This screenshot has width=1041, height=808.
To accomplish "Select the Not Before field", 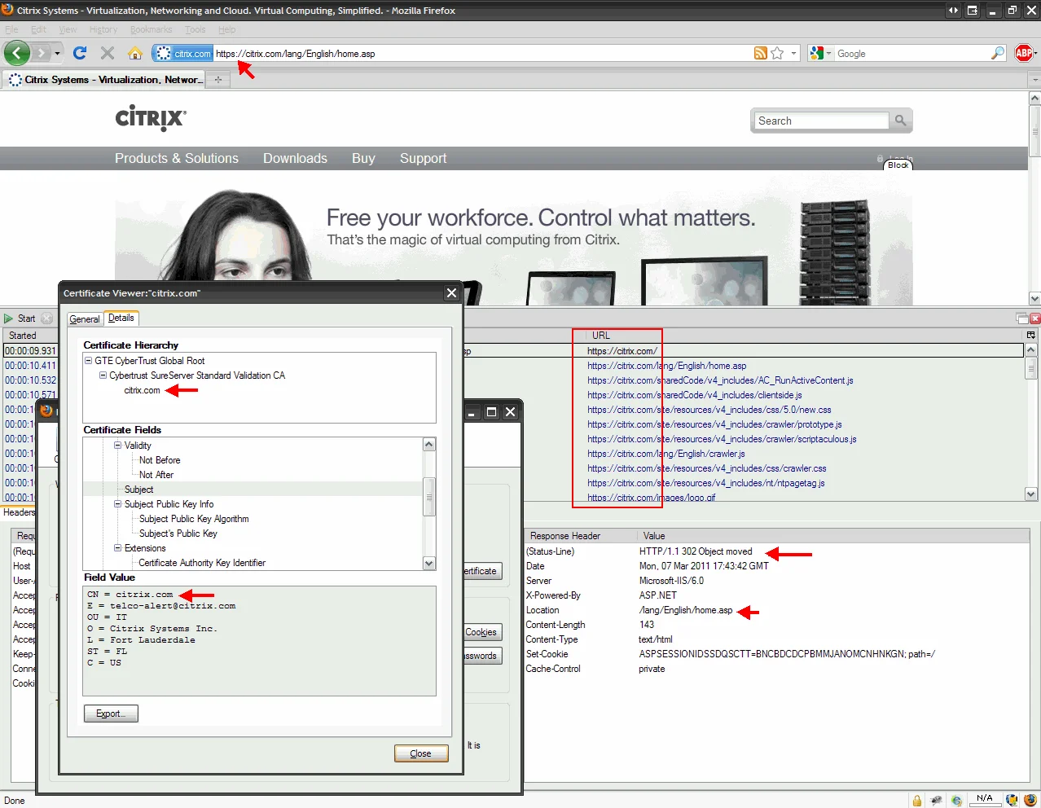I will (x=160, y=460).
